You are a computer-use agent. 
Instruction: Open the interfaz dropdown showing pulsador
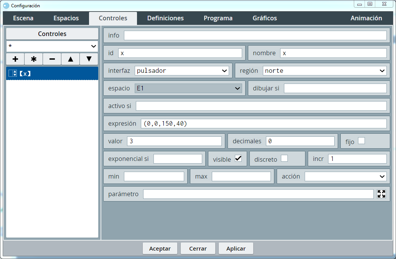click(x=182, y=70)
